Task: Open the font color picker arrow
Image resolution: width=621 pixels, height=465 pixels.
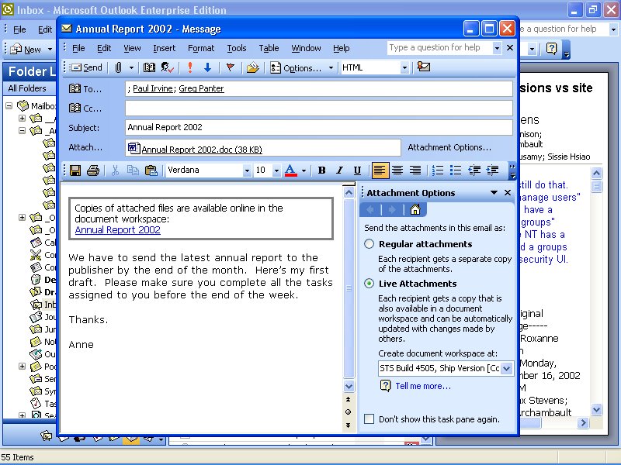Action: click(304, 170)
